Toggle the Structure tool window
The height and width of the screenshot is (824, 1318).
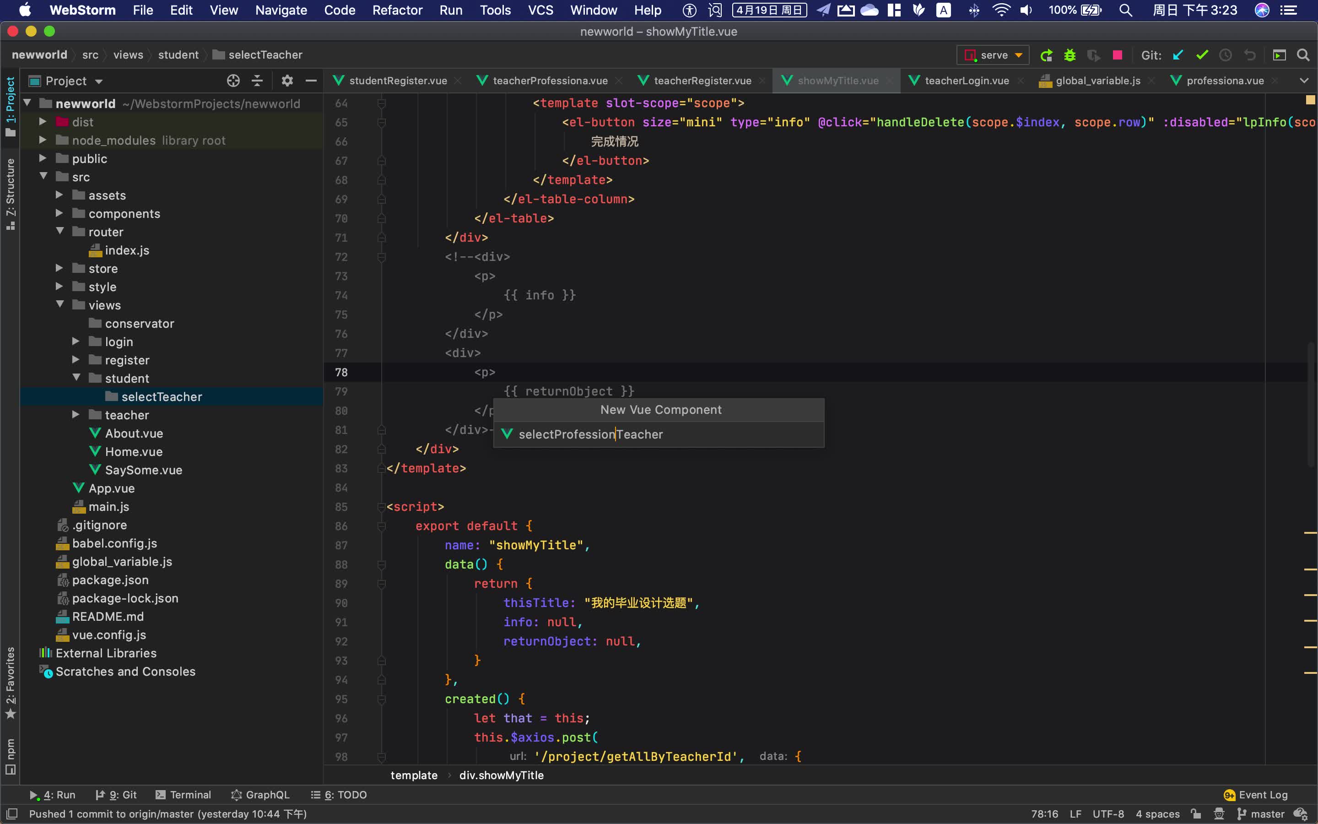click(11, 194)
